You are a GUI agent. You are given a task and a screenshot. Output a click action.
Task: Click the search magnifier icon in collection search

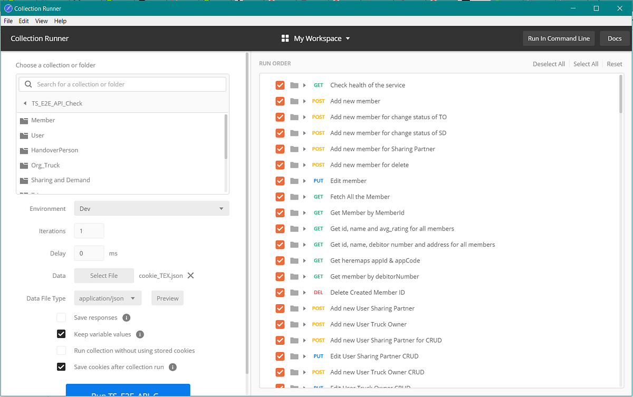point(28,84)
